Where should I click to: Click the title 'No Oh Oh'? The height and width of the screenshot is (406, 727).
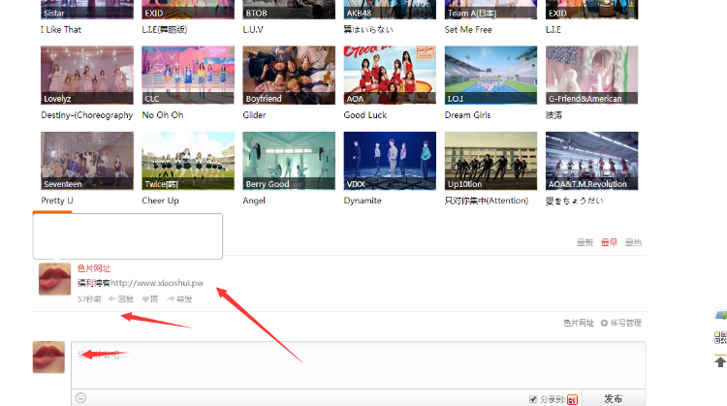(163, 115)
